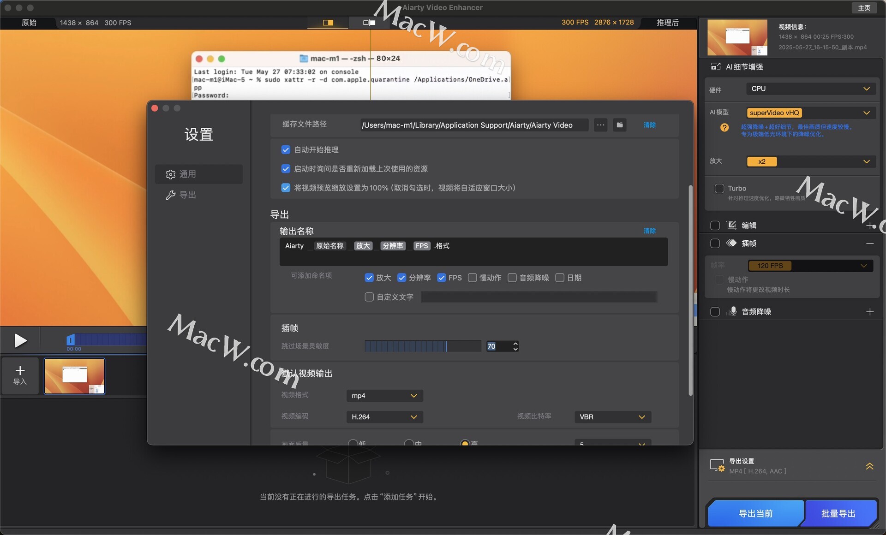886x535 pixels.
Task: Open the video codec H.264 dropdown
Action: [x=384, y=417]
